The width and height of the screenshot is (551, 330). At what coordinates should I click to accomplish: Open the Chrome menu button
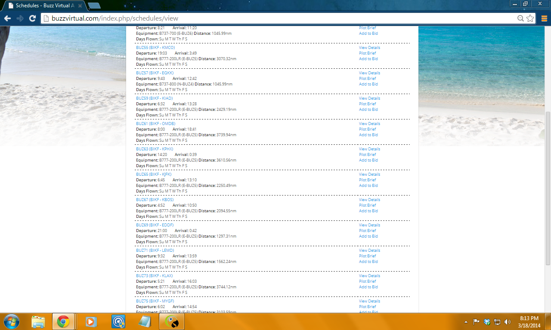[544, 18]
